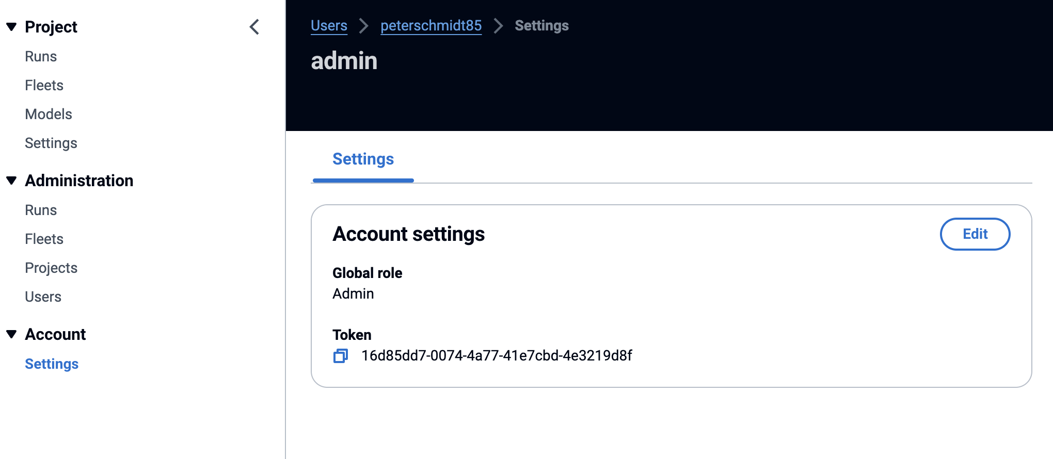
Task: Open Users in Administration
Action: click(x=43, y=297)
